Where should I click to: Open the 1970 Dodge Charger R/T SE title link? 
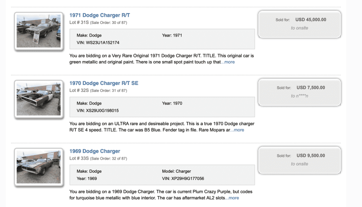[104, 83]
